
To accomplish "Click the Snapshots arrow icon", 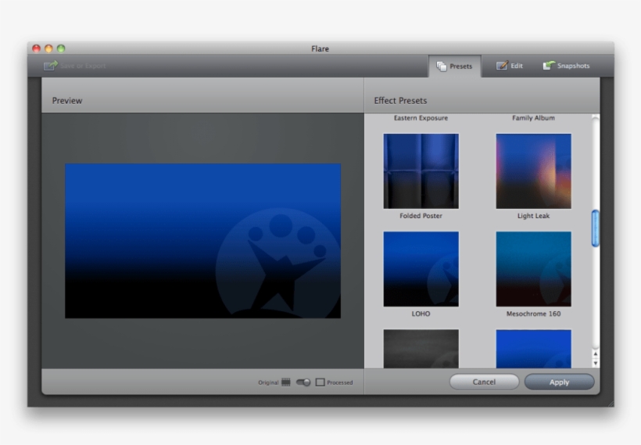I will (x=549, y=66).
